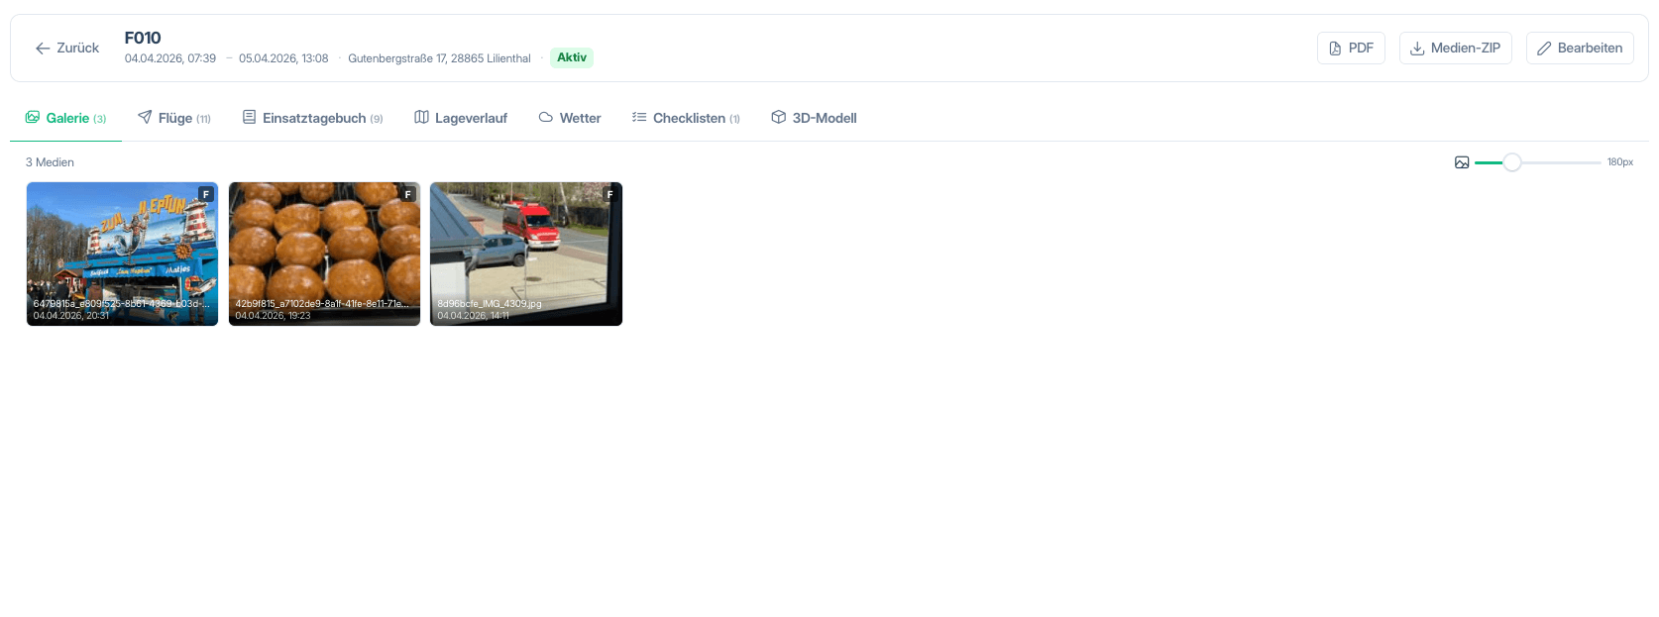Open the Einsatztagebuch tab

[313, 118]
